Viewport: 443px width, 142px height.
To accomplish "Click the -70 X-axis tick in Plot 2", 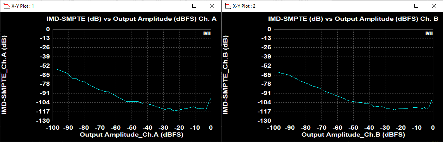I will click(322, 127).
